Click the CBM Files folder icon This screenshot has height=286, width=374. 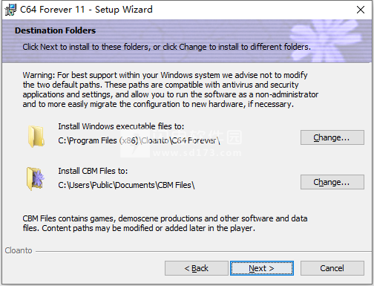pos(35,179)
